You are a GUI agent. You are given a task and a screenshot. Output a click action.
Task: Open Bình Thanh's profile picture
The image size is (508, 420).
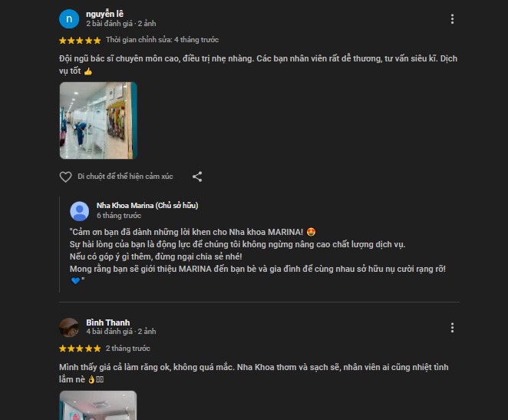[69, 328]
